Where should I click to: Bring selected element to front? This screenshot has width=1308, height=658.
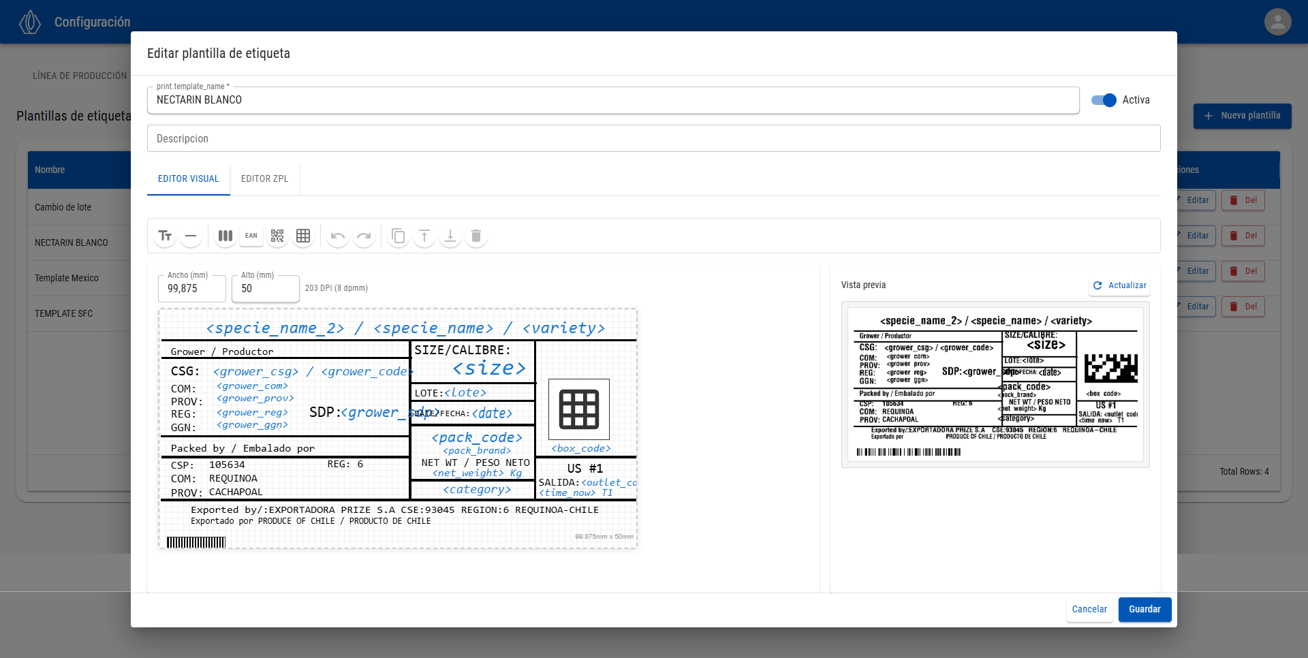pyautogui.click(x=424, y=236)
